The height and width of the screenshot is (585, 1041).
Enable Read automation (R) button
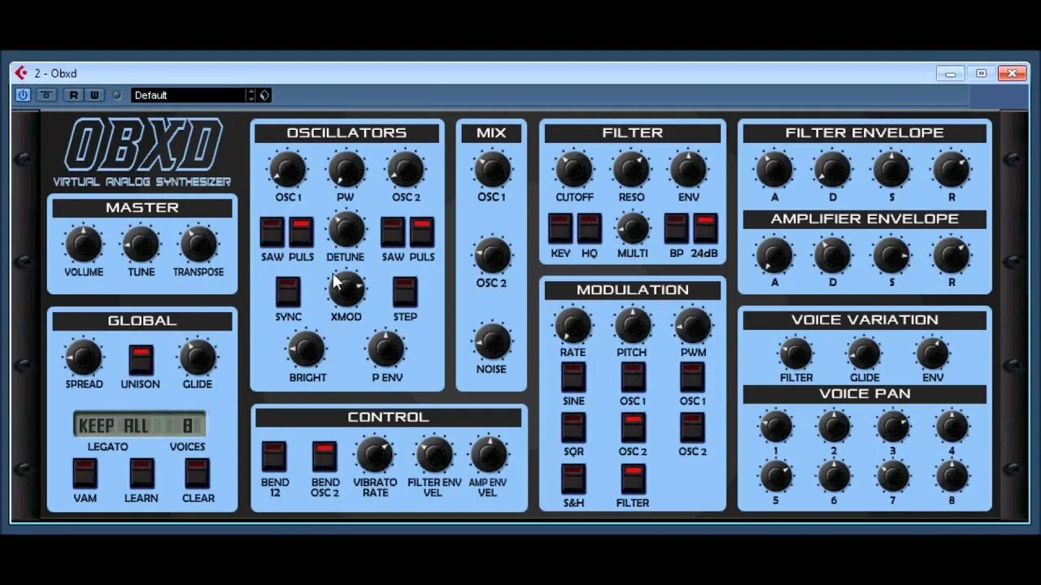pos(73,95)
